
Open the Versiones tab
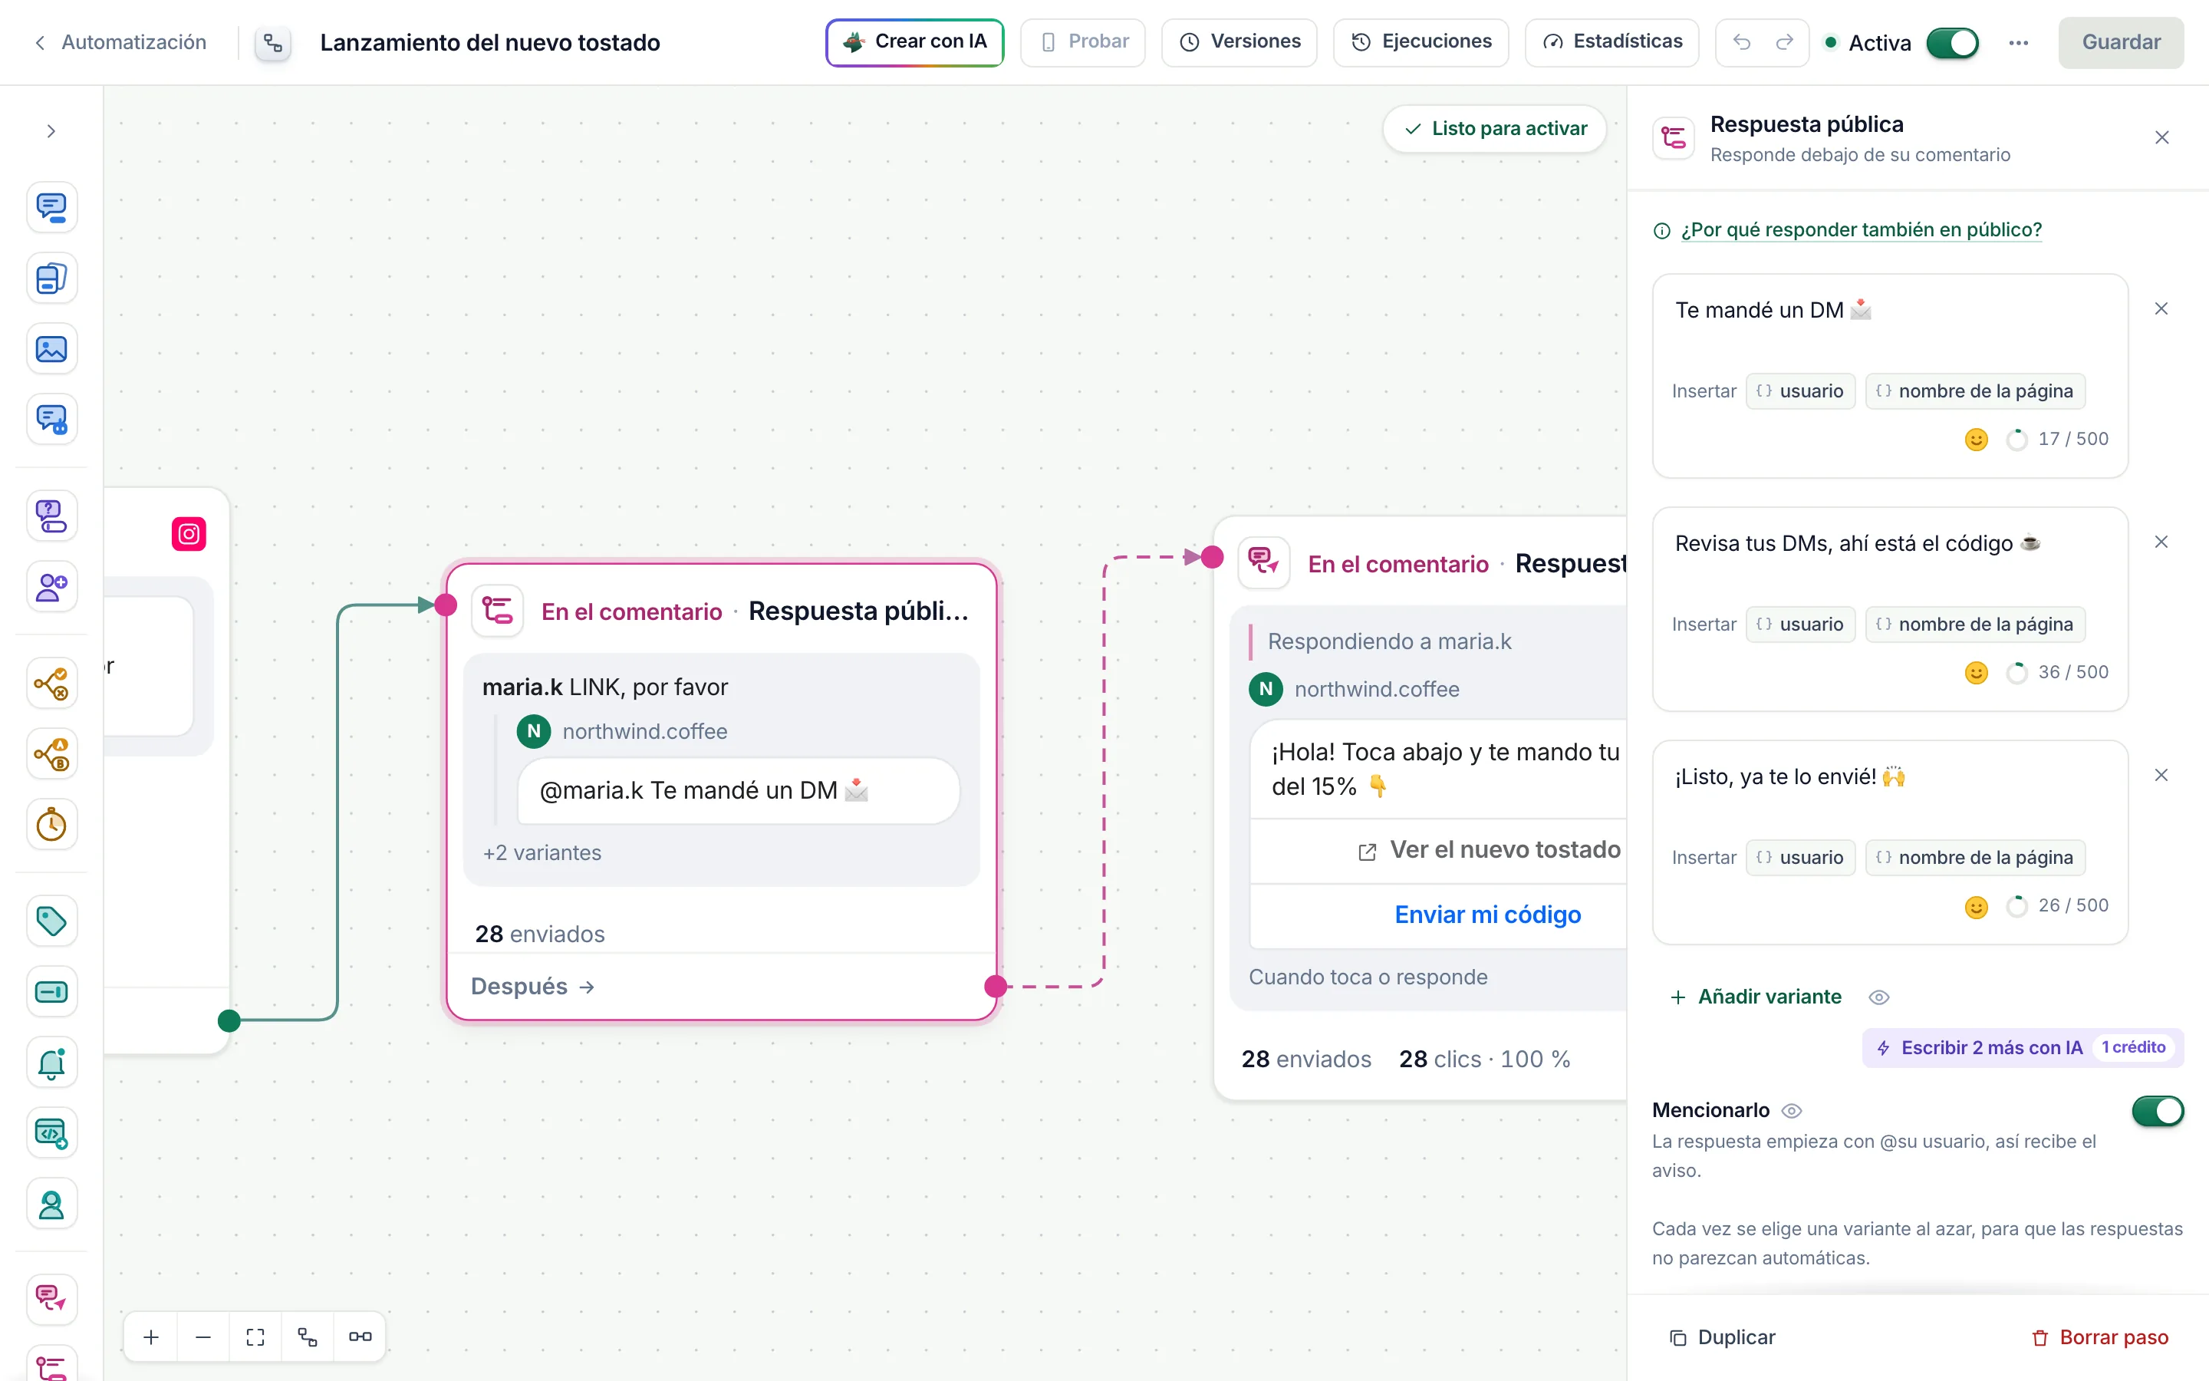[1239, 42]
